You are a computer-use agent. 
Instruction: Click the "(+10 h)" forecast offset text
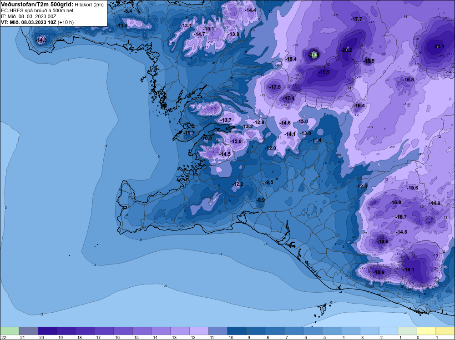[66, 22]
